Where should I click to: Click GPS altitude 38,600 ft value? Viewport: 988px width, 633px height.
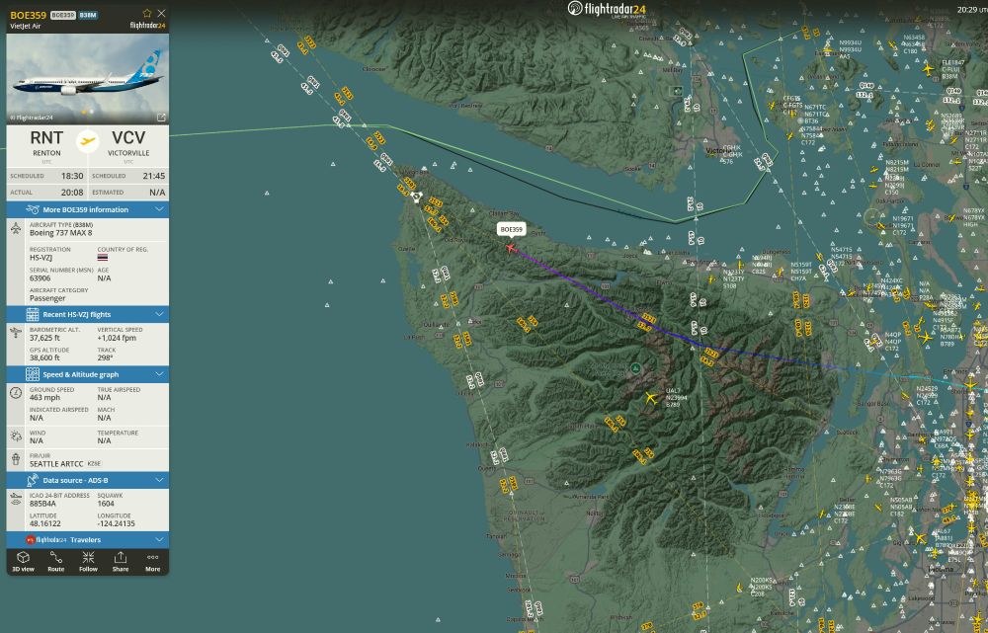pos(44,358)
